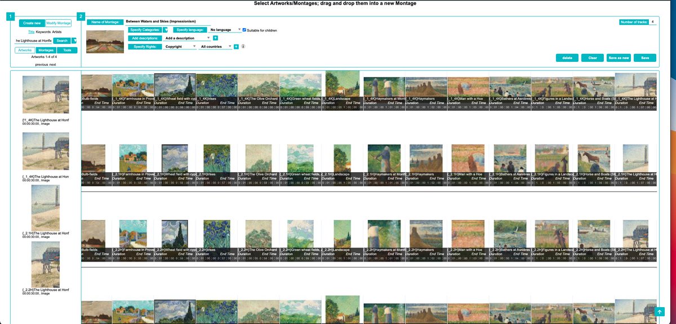Switch to the Tools tab
This screenshot has height=324, width=676.
pos(67,50)
